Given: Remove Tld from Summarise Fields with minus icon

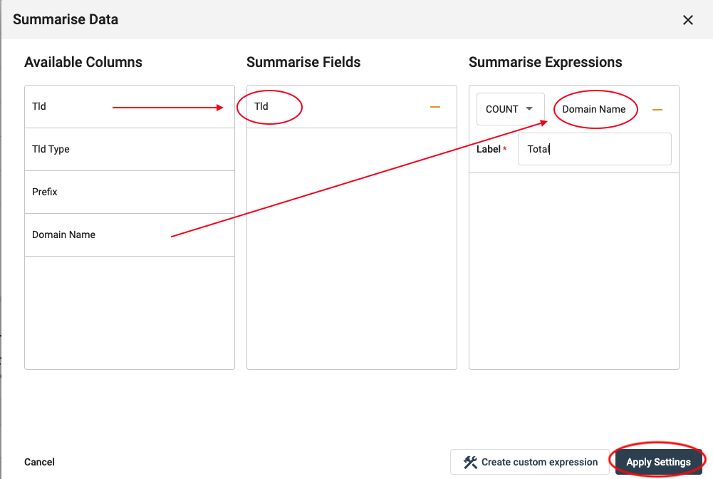Looking at the screenshot, I should pos(434,107).
